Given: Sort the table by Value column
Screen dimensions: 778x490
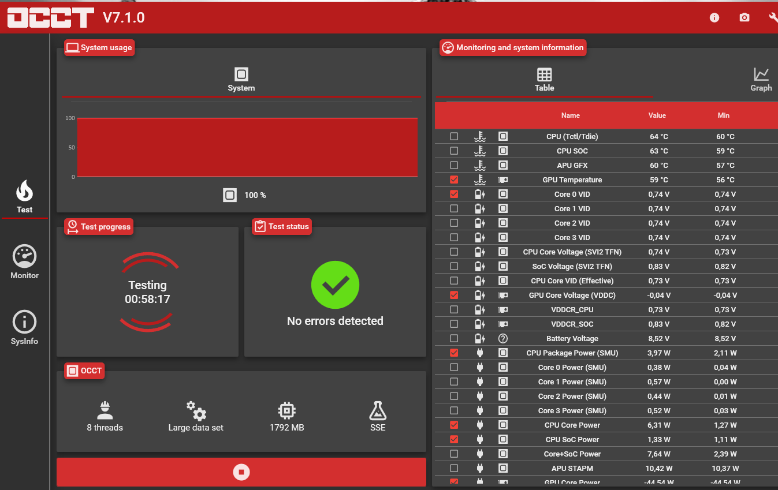Looking at the screenshot, I should pyautogui.click(x=657, y=115).
